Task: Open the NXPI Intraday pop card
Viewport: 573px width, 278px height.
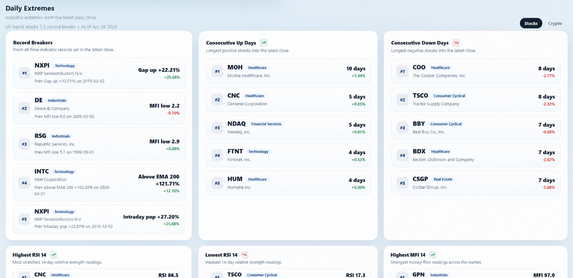Action: (x=99, y=219)
